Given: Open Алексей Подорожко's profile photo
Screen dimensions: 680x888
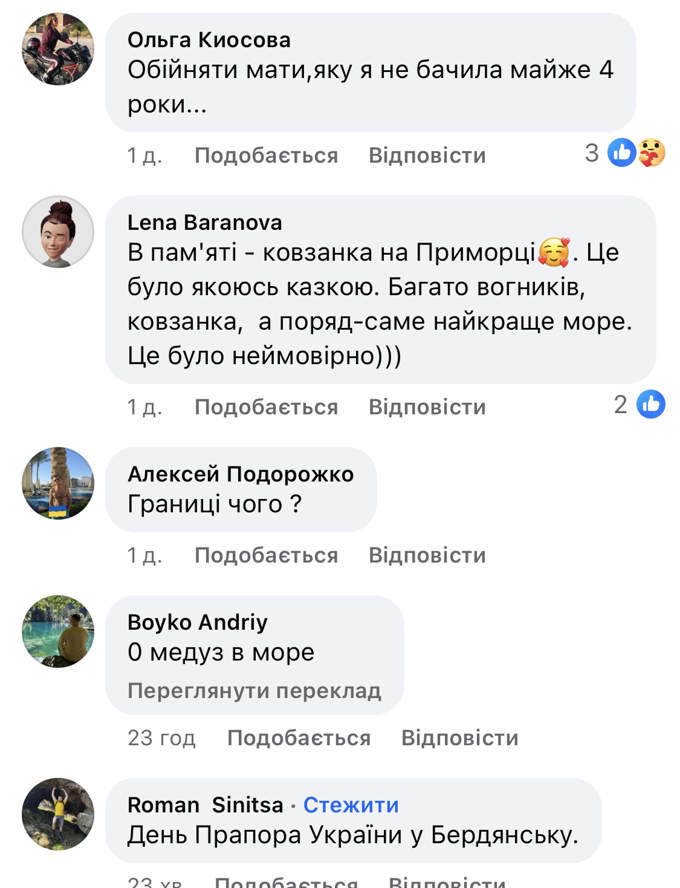Looking at the screenshot, I should pyautogui.click(x=58, y=483).
